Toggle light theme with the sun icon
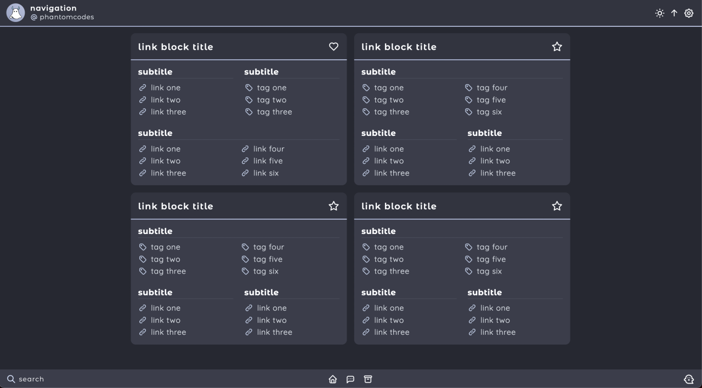 click(659, 13)
